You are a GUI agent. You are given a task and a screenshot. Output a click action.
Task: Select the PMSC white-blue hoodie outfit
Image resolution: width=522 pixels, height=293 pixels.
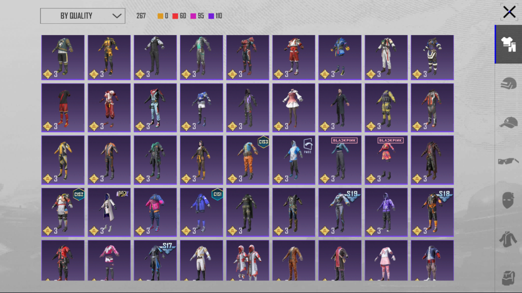(x=294, y=160)
